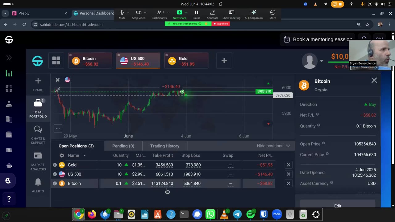Screen dimensions: 395x222
Task: Click the teal SabioTrade logo in traderoom
Action: (x=38, y=61)
